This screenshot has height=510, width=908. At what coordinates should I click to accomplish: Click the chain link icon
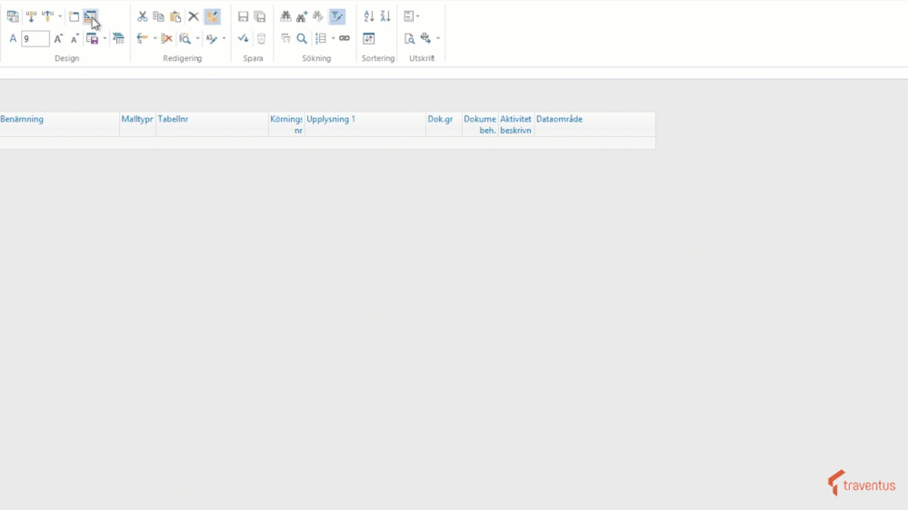point(344,39)
